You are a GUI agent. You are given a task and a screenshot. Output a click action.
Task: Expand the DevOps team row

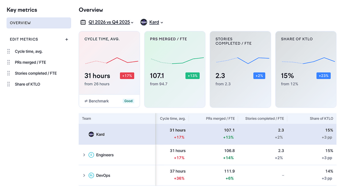[x=84, y=175]
